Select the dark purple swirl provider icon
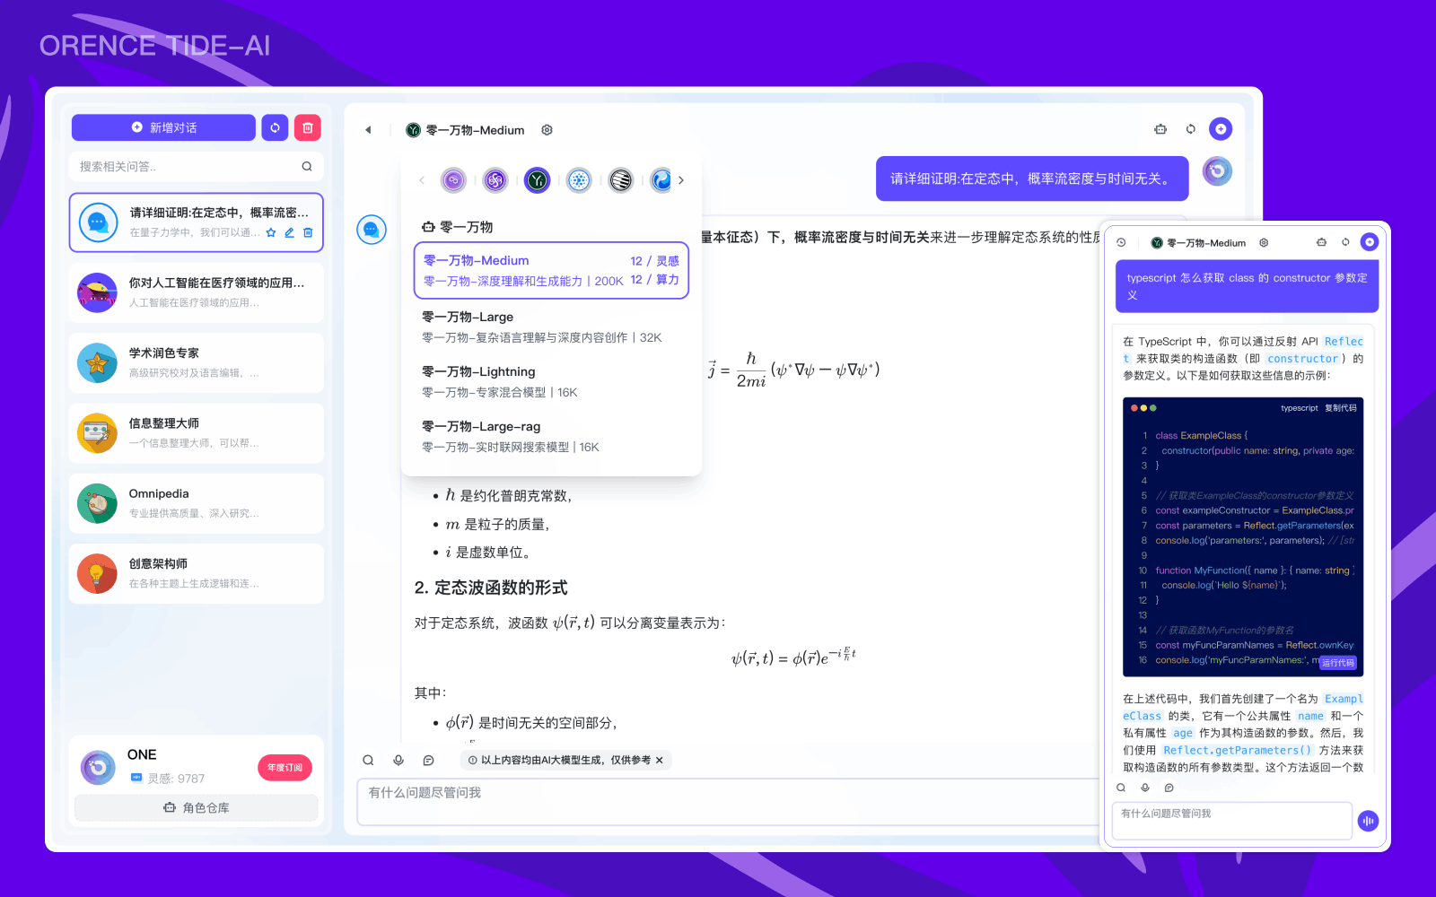 [495, 180]
